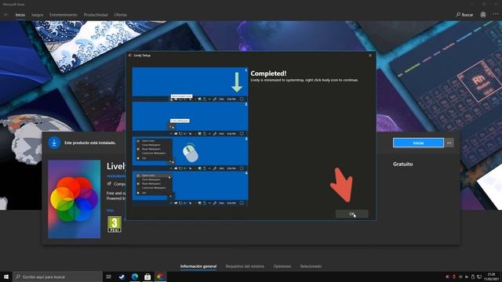The image size is (502, 282).
Task: Click the Microsoft Store taskbar icon
Action: 147,277
